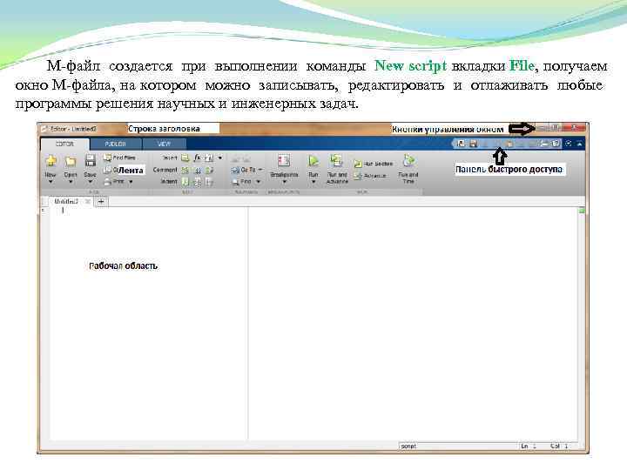The height and width of the screenshot is (470, 627).
Task: Click the fixed-point icon beside fx
Action: pyautogui.click(x=209, y=158)
